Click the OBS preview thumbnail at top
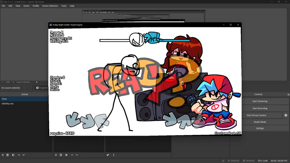The width and height of the screenshot is (290, 163). [x=144, y=16]
